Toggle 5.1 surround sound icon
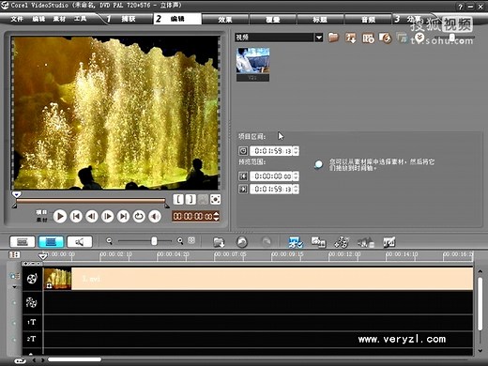This screenshot has height=366, width=488. [x=366, y=242]
